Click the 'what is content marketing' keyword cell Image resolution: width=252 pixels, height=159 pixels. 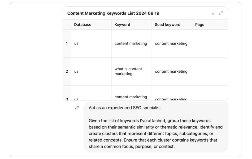tap(132, 71)
